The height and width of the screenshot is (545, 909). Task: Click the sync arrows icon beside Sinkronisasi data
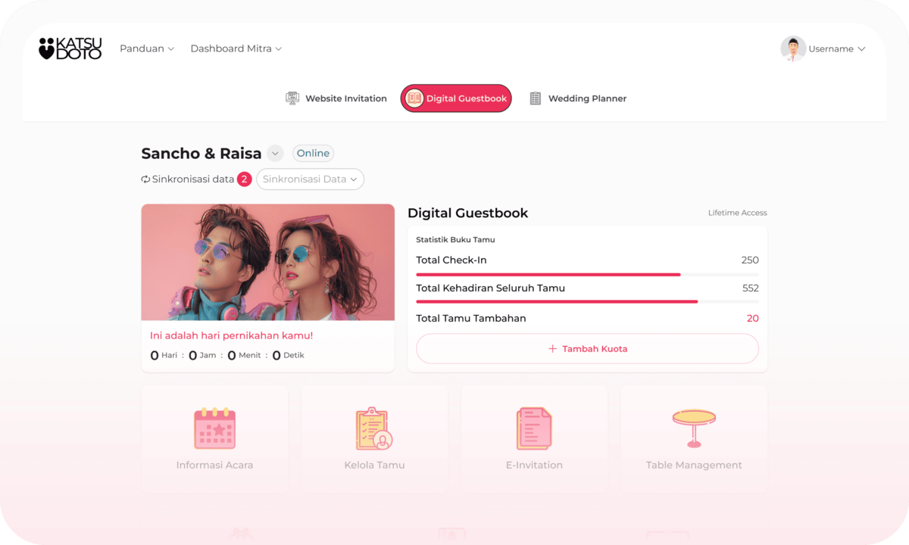(x=145, y=179)
